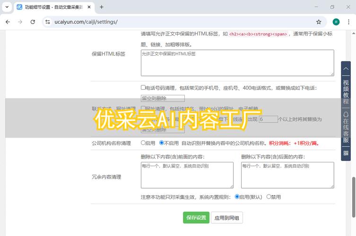Minimize the Chrome window

pos(316,7)
